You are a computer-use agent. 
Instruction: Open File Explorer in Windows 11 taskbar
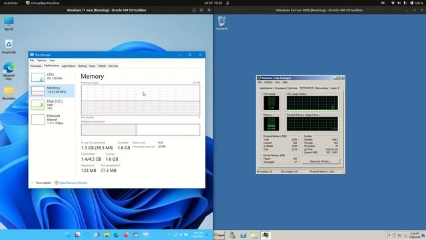(106, 235)
